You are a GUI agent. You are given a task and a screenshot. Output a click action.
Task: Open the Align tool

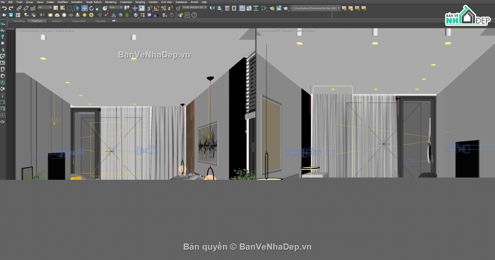tap(219, 8)
